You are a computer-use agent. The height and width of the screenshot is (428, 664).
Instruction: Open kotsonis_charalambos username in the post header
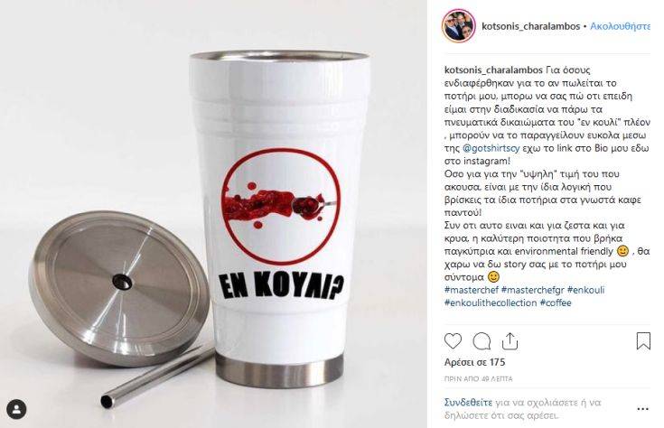[530, 26]
